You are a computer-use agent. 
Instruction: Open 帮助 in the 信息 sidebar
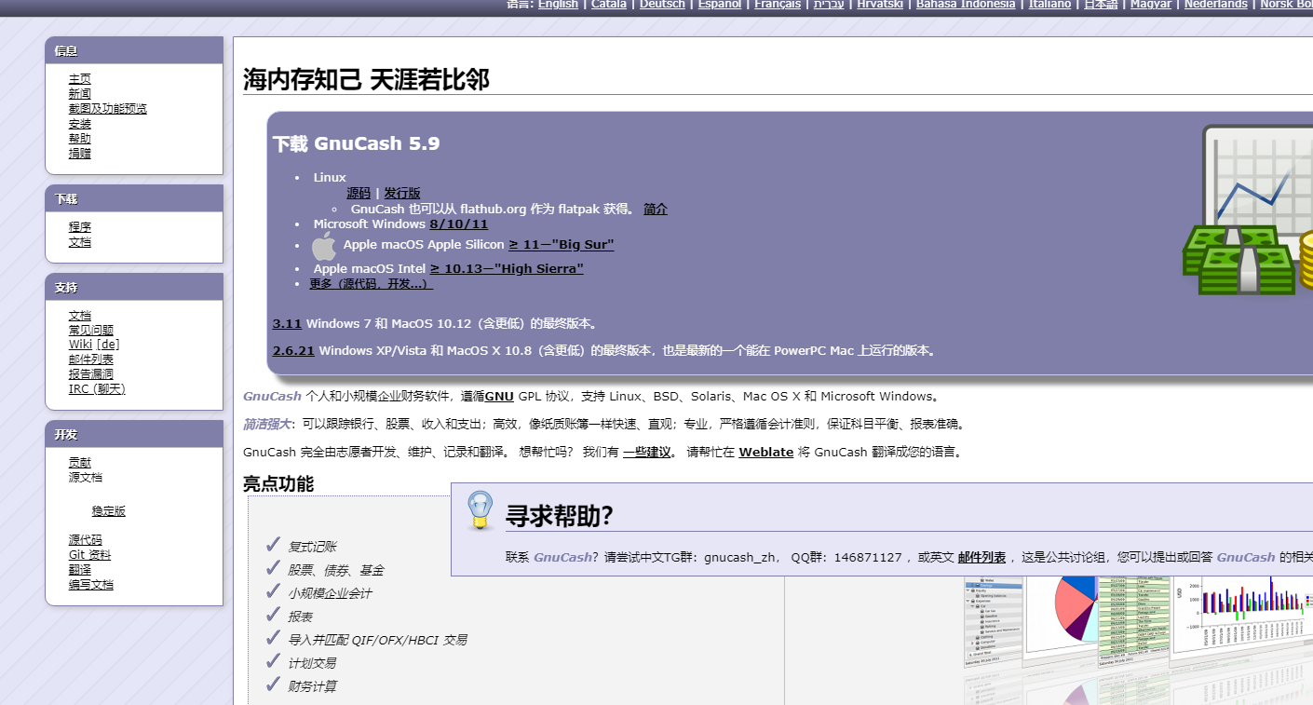[80, 139]
